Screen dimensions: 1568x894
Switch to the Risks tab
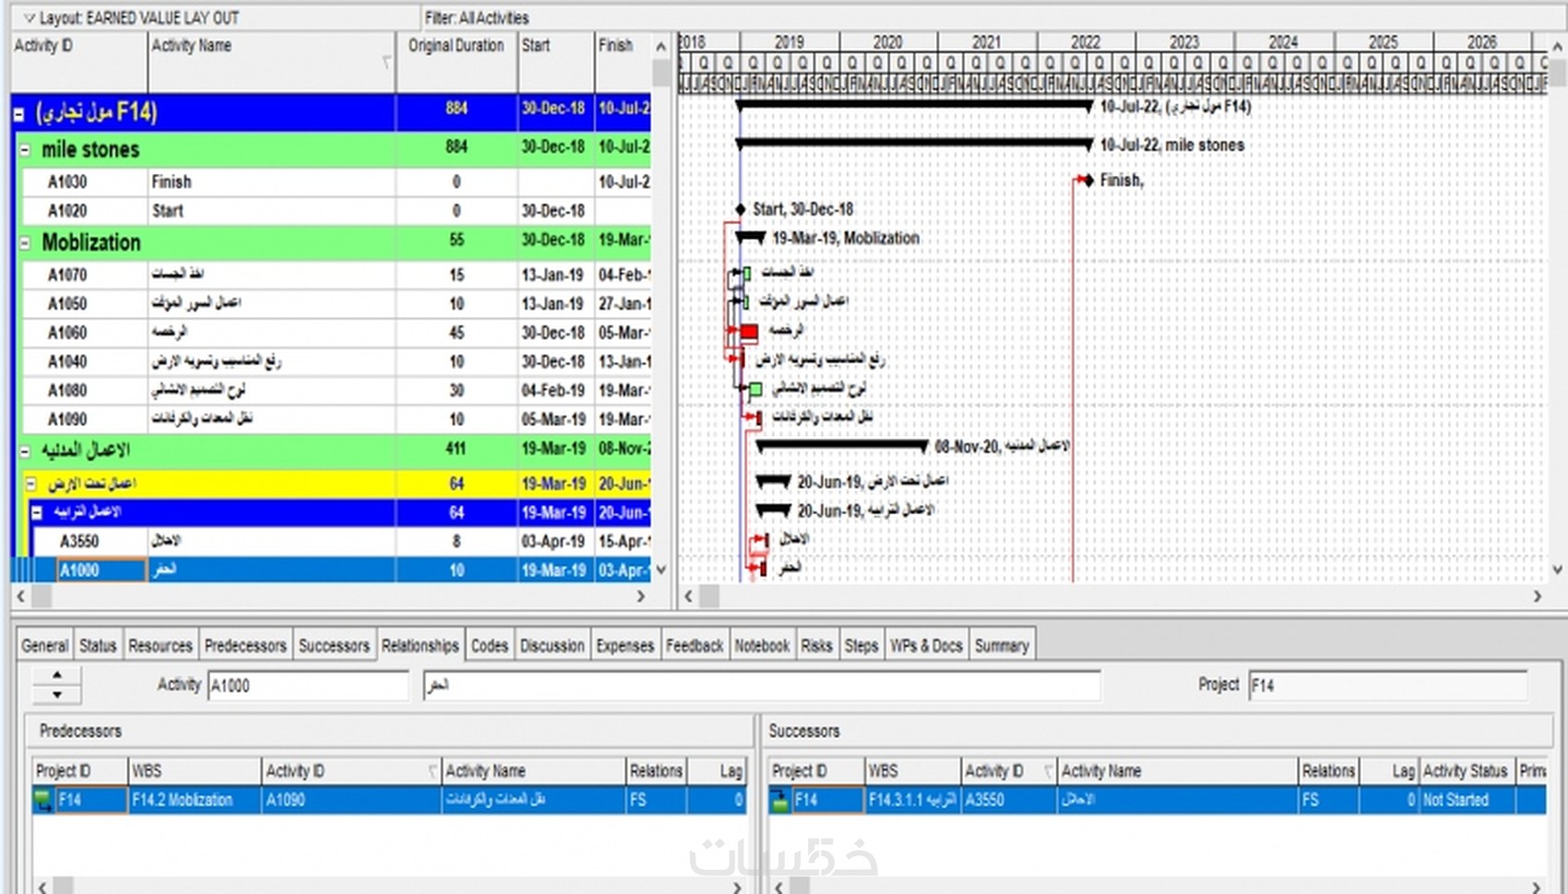(816, 645)
